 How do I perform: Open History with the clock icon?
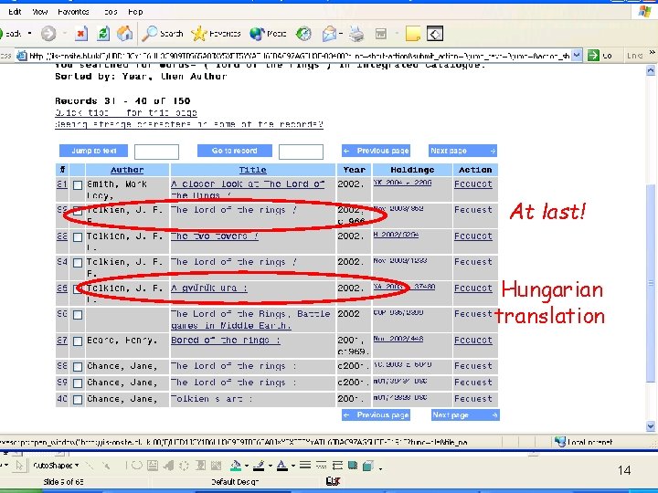(x=303, y=34)
